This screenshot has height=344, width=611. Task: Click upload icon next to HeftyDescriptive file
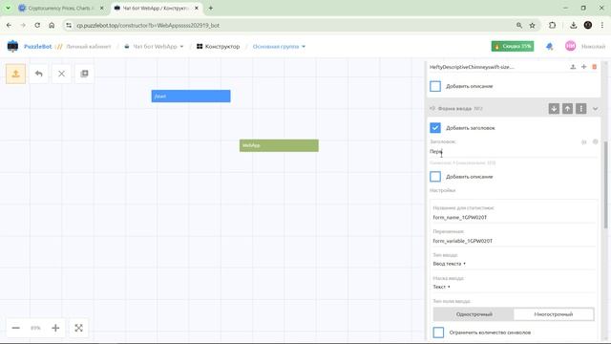573,67
